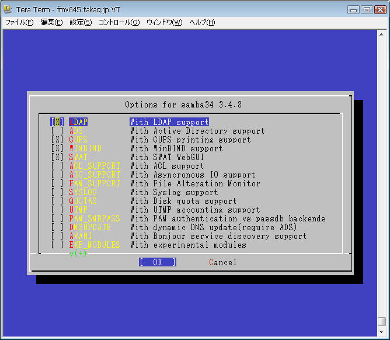Select the UTMP option name
This screenshot has height=340, width=390.
click(x=78, y=210)
